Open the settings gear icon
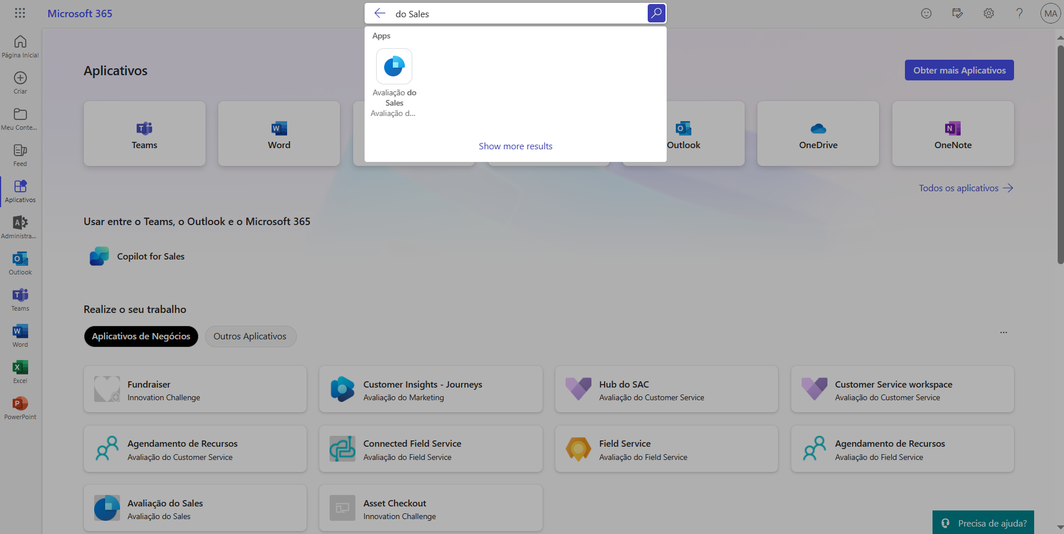The width and height of the screenshot is (1064, 534). click(x=989, y=13)
